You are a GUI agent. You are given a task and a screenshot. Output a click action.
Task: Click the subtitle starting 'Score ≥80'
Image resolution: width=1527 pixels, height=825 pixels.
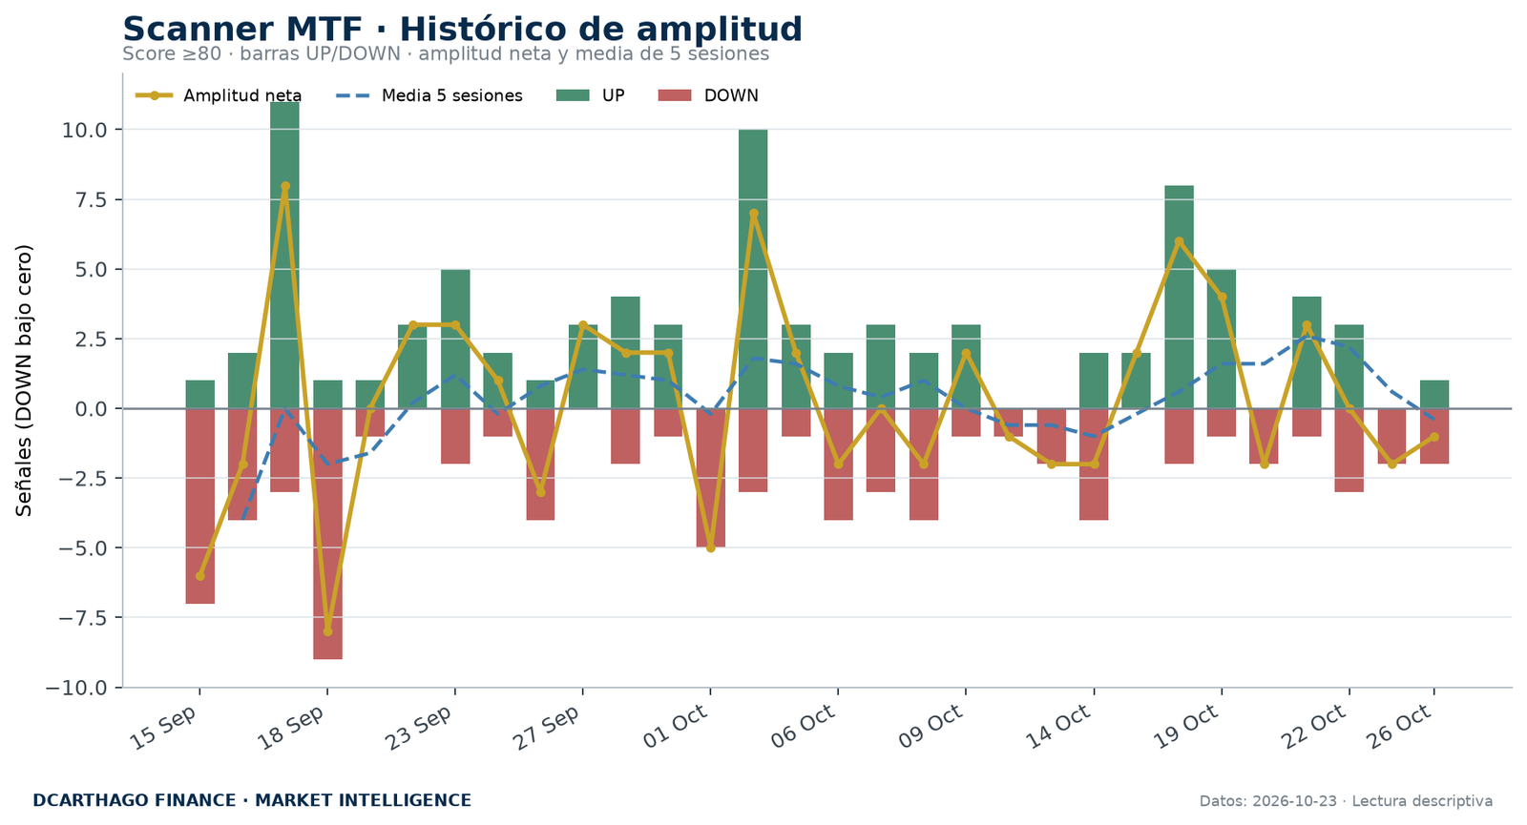pyautogui.click(x=446, y=54)
